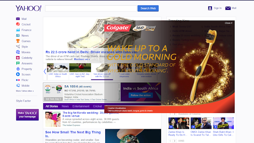254x143 pixels.
Task: Open the Style Factor link
Action: click(23, 101)
